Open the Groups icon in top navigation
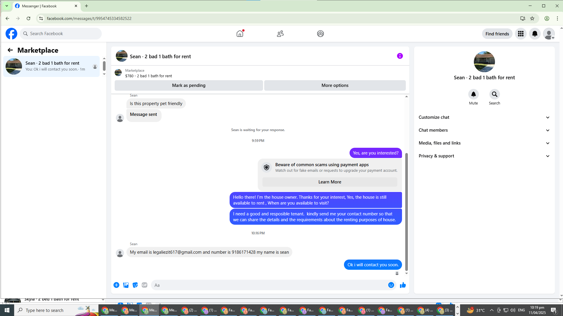The width and height of the screenshot is (563, 316). 320,34
